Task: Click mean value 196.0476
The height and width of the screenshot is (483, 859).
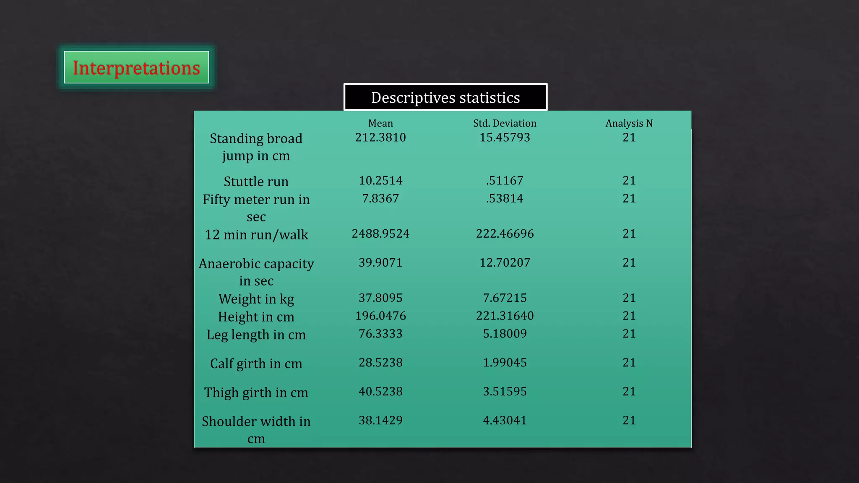Action: click(x=380, y=316)
